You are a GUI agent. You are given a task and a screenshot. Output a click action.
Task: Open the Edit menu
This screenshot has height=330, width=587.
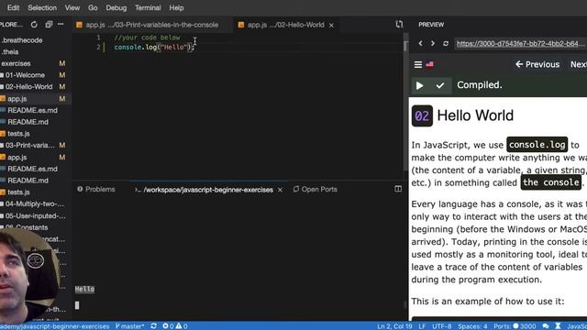[13, 7]
